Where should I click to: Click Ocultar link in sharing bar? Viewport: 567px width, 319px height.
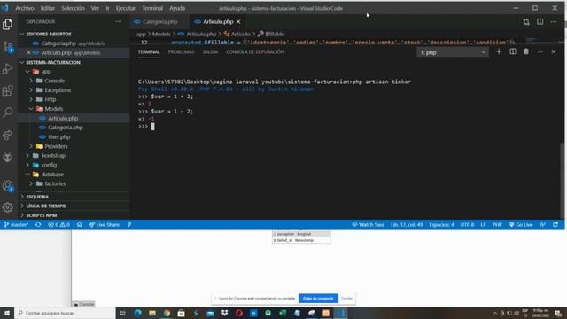click(x=346, y=299)
